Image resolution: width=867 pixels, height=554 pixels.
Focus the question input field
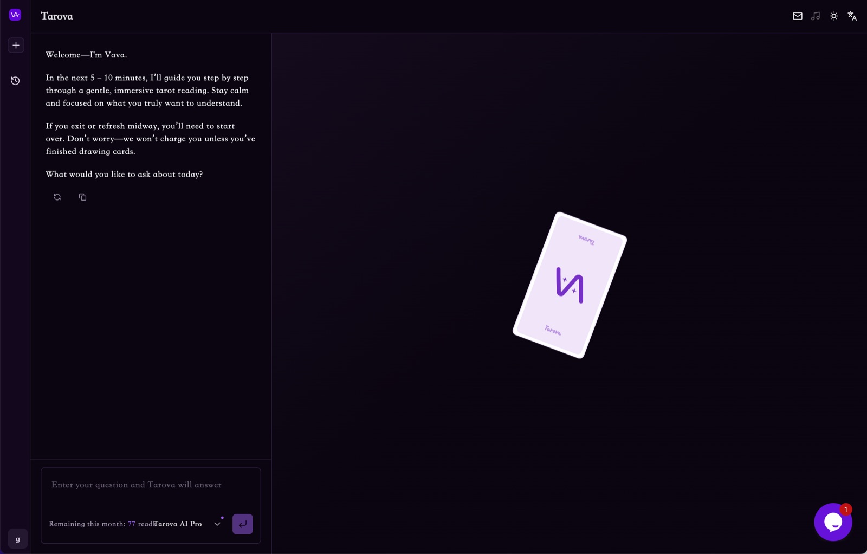pos(151,485)
